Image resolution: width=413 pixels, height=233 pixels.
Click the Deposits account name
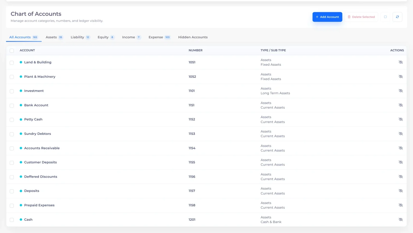[32, 191]
